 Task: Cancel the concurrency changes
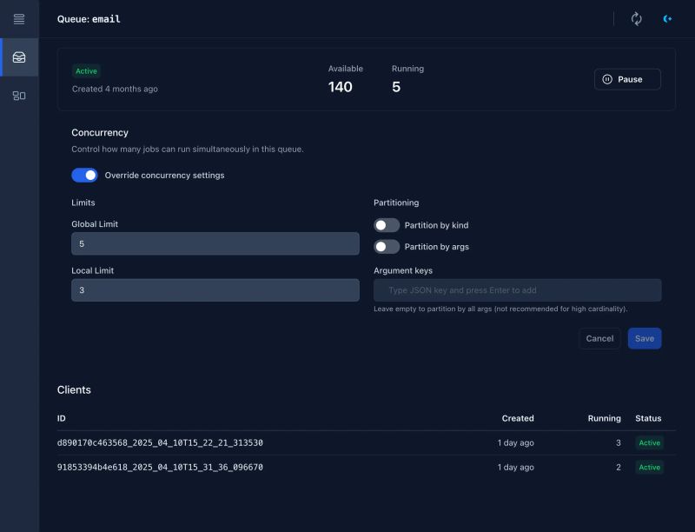[x=599, y=338]
